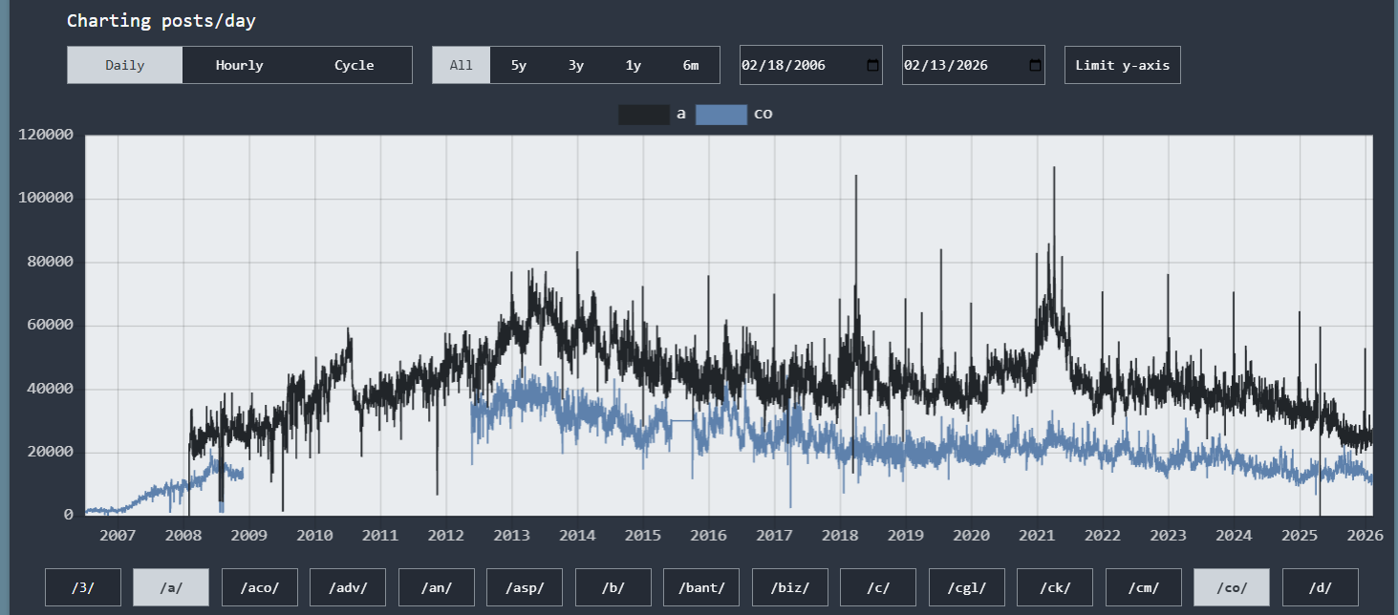Select the 6m time range
This screenshot has width=1398, height=615.
coord(691,65)
